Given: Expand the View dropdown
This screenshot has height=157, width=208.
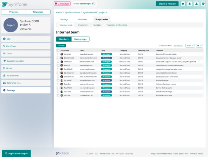Looking at the screenshot, I should point(190,46).
